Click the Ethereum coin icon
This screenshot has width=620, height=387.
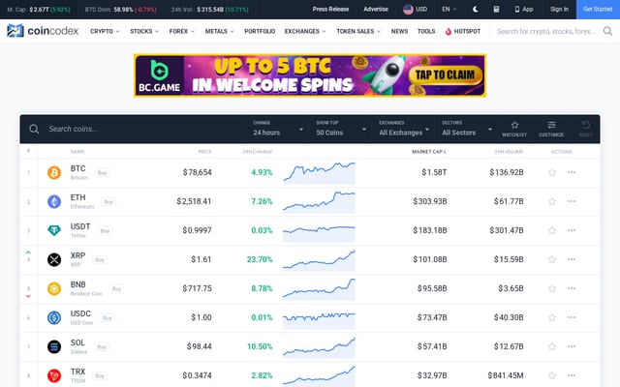(54, 202)
